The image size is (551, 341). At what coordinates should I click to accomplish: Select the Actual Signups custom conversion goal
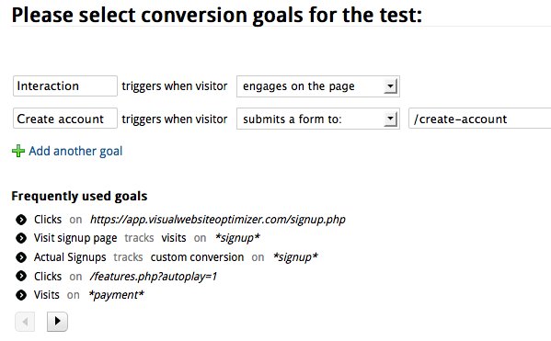click(x=176, y=257)
